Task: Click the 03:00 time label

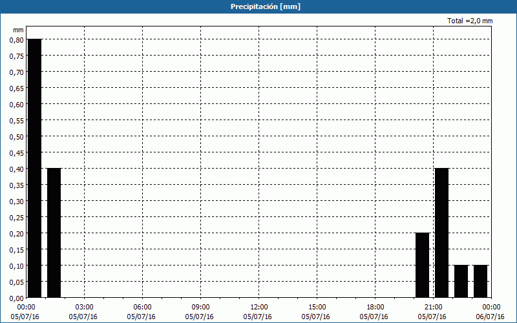Action: [84, 307]
